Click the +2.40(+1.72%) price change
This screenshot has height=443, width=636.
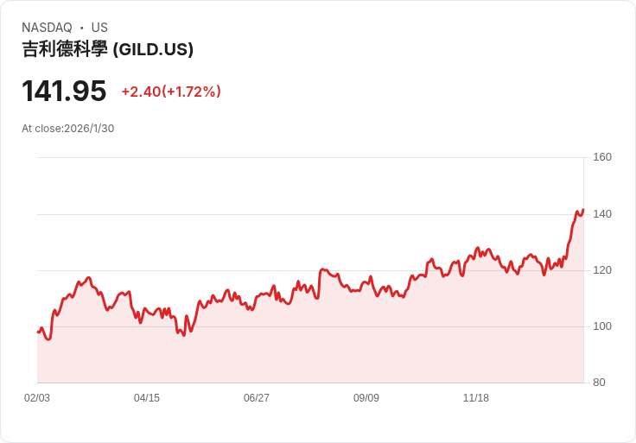pos(171,92)
